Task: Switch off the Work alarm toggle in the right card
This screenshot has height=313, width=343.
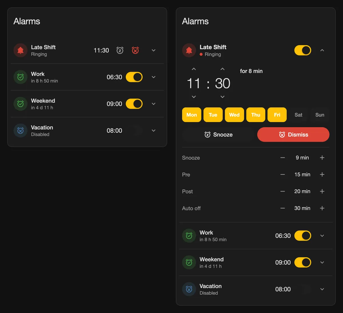Action: pos(303,236)
